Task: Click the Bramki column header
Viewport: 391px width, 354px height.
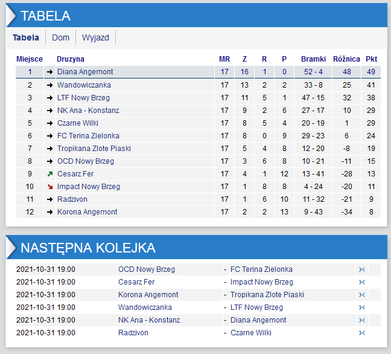Action: coord(314,59)
